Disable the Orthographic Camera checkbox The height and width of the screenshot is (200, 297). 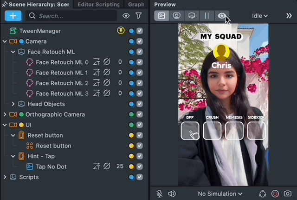coord(140,114)
